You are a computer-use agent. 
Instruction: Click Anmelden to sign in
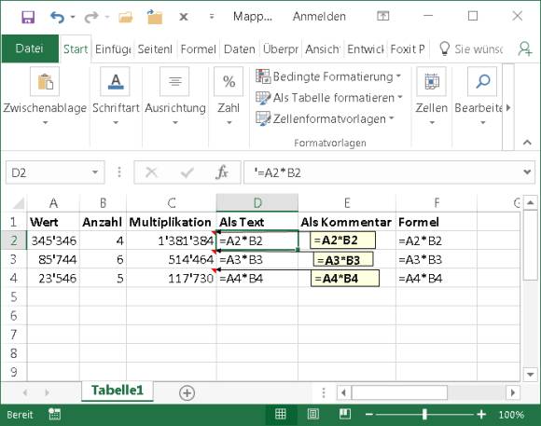coord(319,16)
